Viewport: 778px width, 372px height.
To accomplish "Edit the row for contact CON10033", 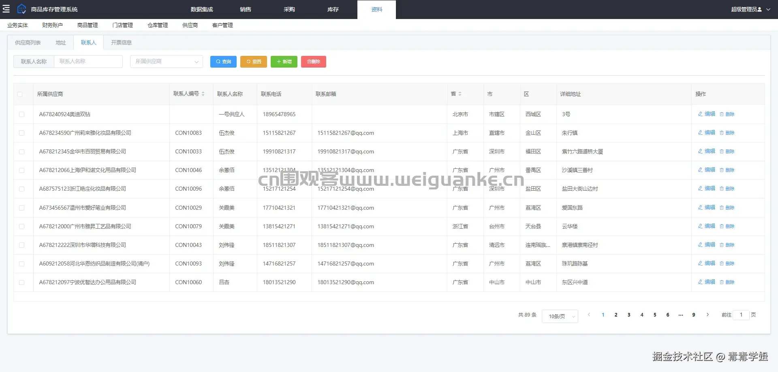I will click(x=706, y=151).
